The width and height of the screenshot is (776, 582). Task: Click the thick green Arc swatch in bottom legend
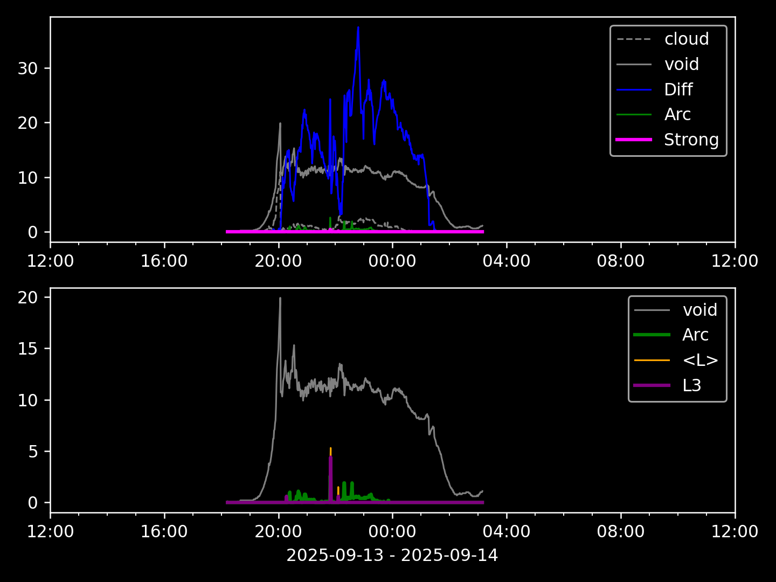click(x=652, y=335)
